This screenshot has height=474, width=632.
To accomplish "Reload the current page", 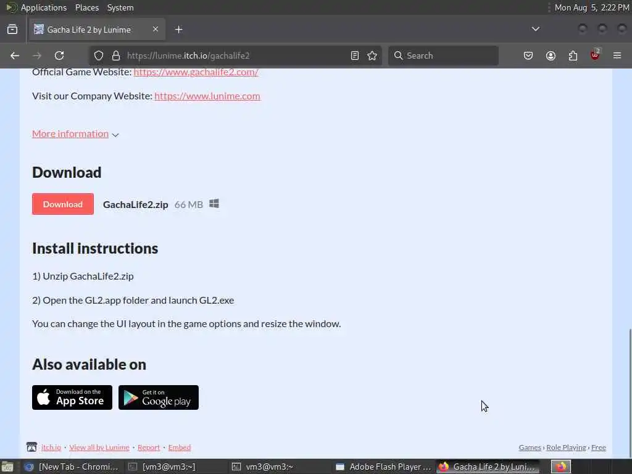I will (x=59, y=56).
